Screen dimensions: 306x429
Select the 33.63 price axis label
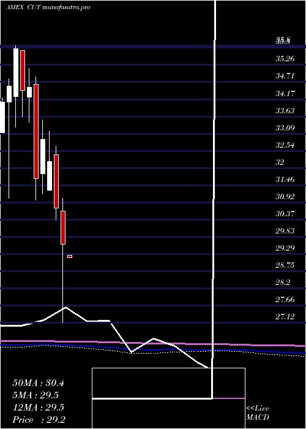coord(285,110)
